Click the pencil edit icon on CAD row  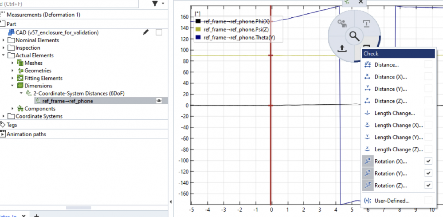(x=145, y=32)
